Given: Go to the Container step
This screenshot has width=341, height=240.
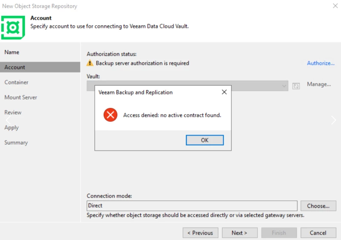Looking at the screenshot, I should point(16,83).
